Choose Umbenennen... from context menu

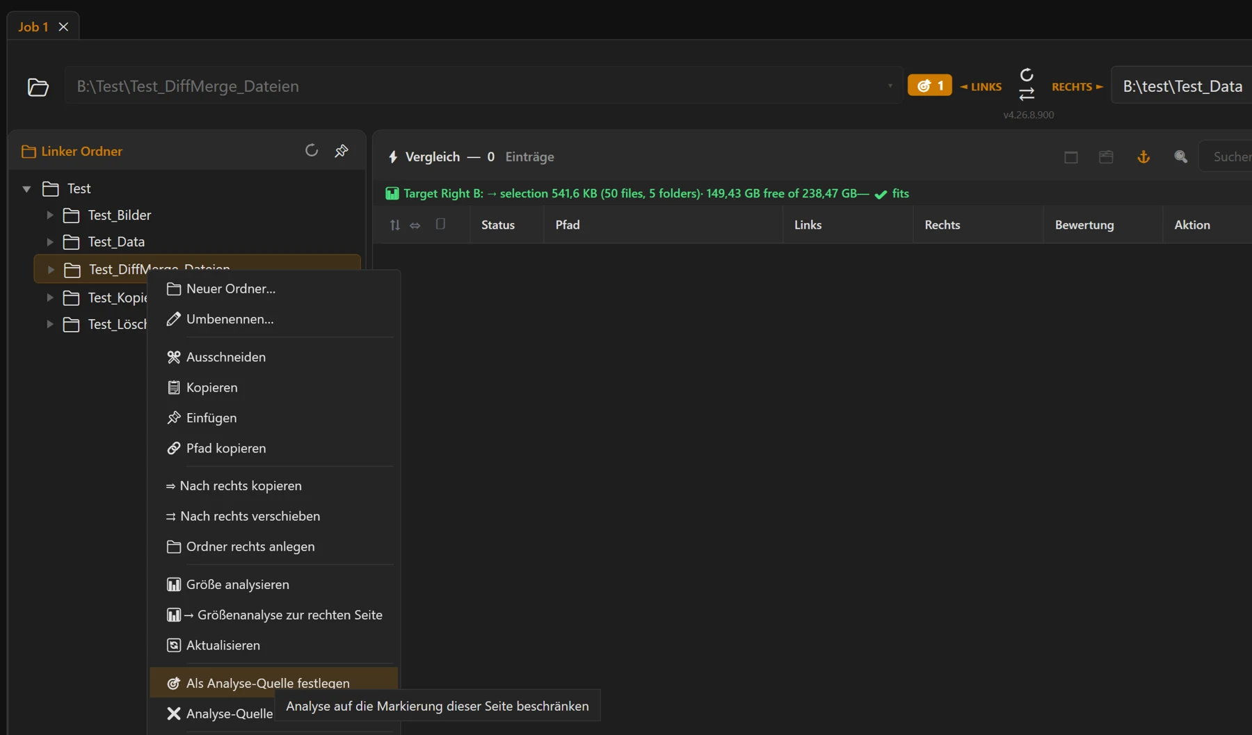click(x=273, y=319)
